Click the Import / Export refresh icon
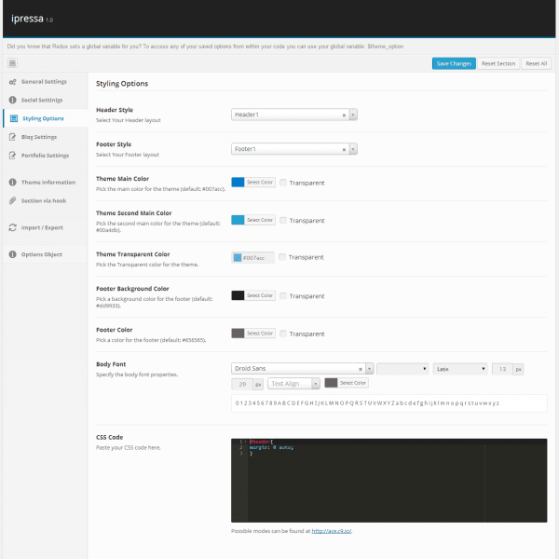The image size is (559, 559). (x=12, y=227)
